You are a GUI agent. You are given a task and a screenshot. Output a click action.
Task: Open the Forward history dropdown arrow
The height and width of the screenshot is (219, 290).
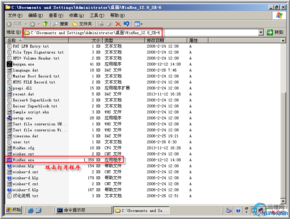(39, 24)
